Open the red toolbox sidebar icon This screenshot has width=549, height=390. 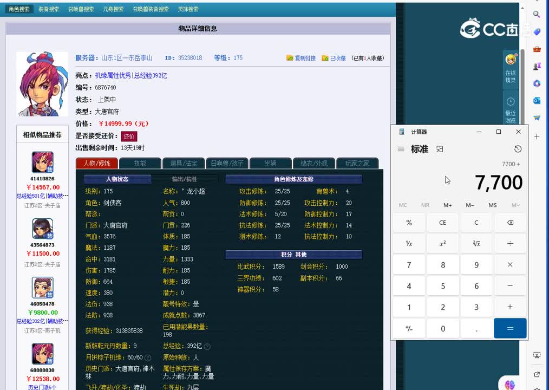click(x=537, y=49)
